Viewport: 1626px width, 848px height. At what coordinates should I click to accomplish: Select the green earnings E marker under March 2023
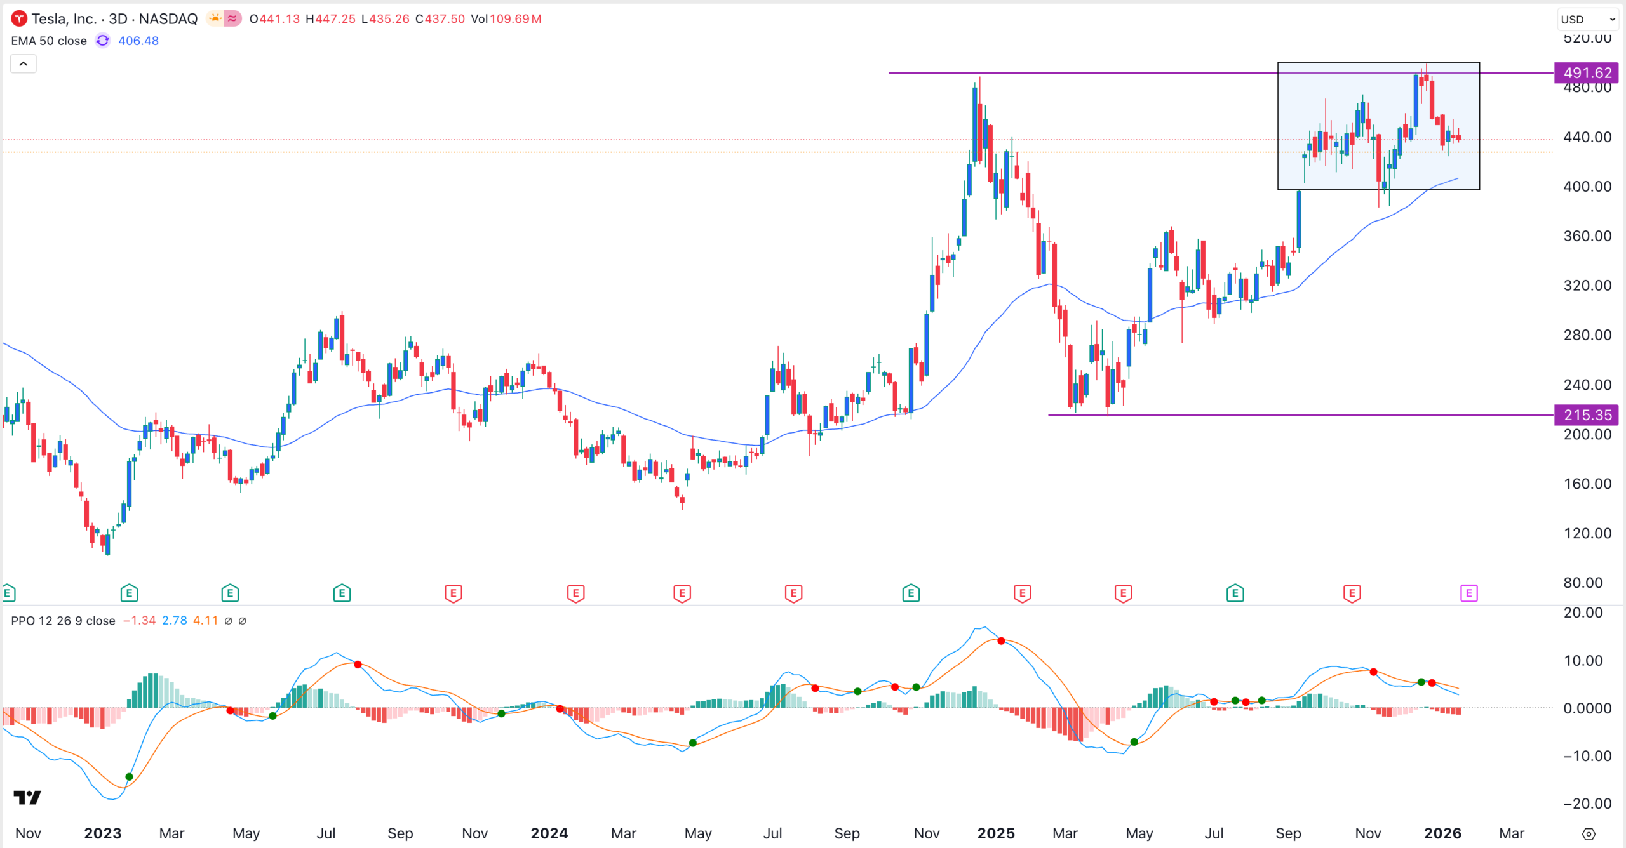[x=128, y=592]
